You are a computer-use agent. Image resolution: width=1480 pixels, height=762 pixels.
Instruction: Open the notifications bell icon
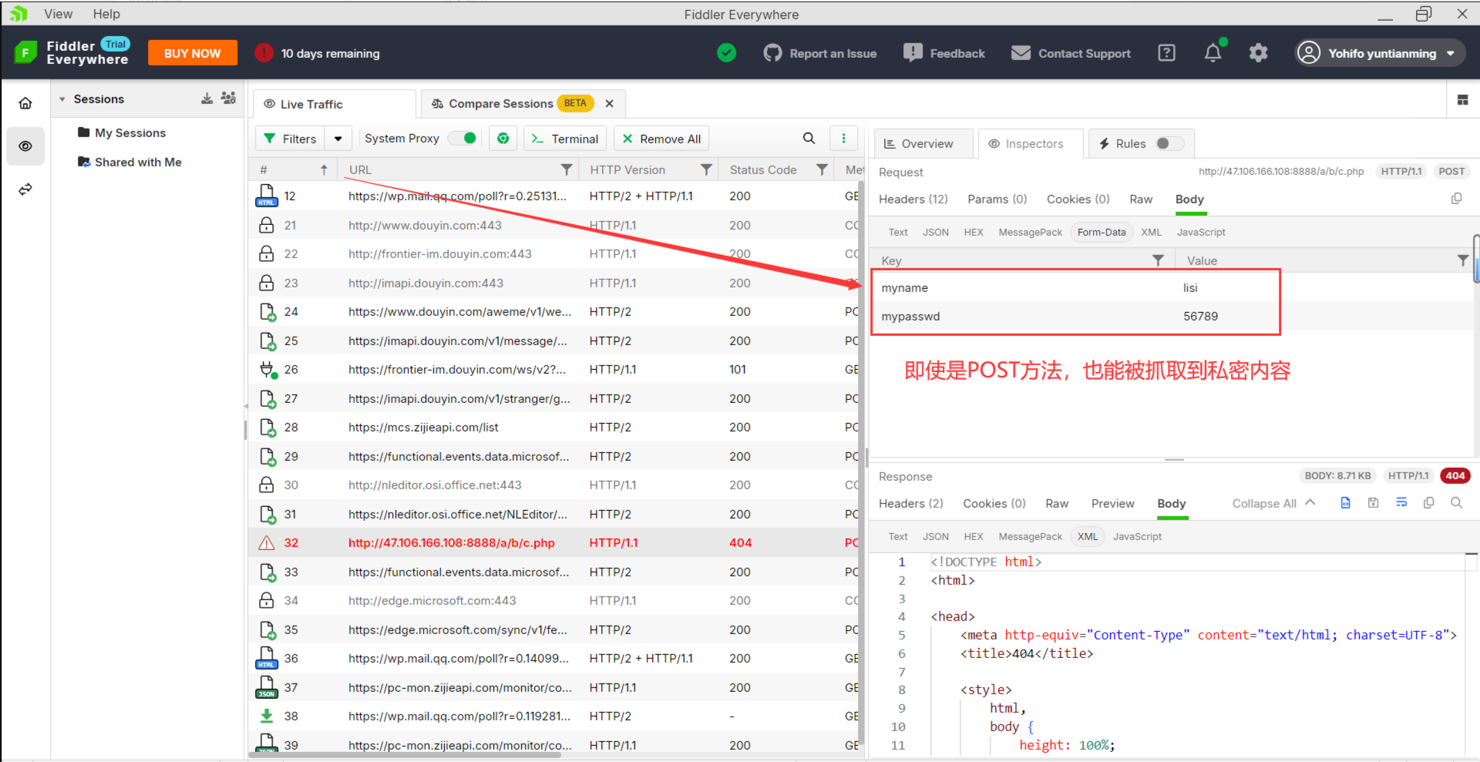(x=1213, y=53)
